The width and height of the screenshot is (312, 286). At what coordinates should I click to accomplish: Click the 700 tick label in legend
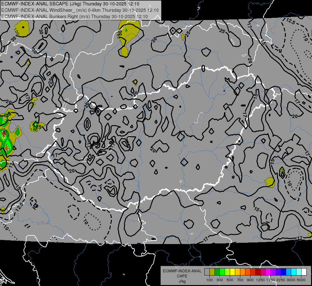coord(240,280)
